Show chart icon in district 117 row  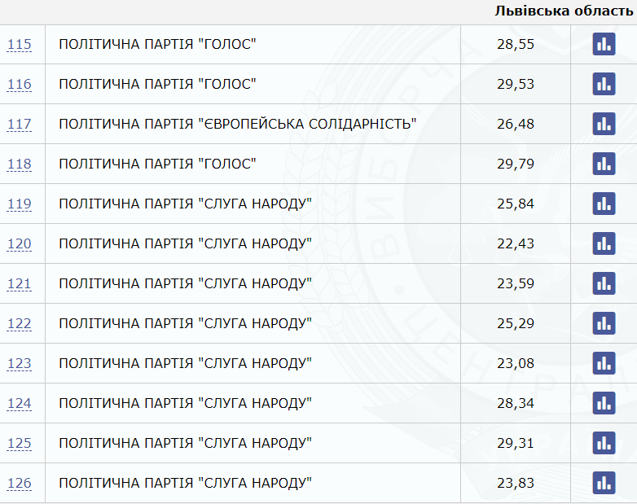click(604, 124)
